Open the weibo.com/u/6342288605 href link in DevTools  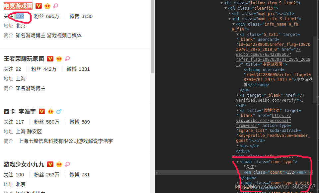click(273, 57)
